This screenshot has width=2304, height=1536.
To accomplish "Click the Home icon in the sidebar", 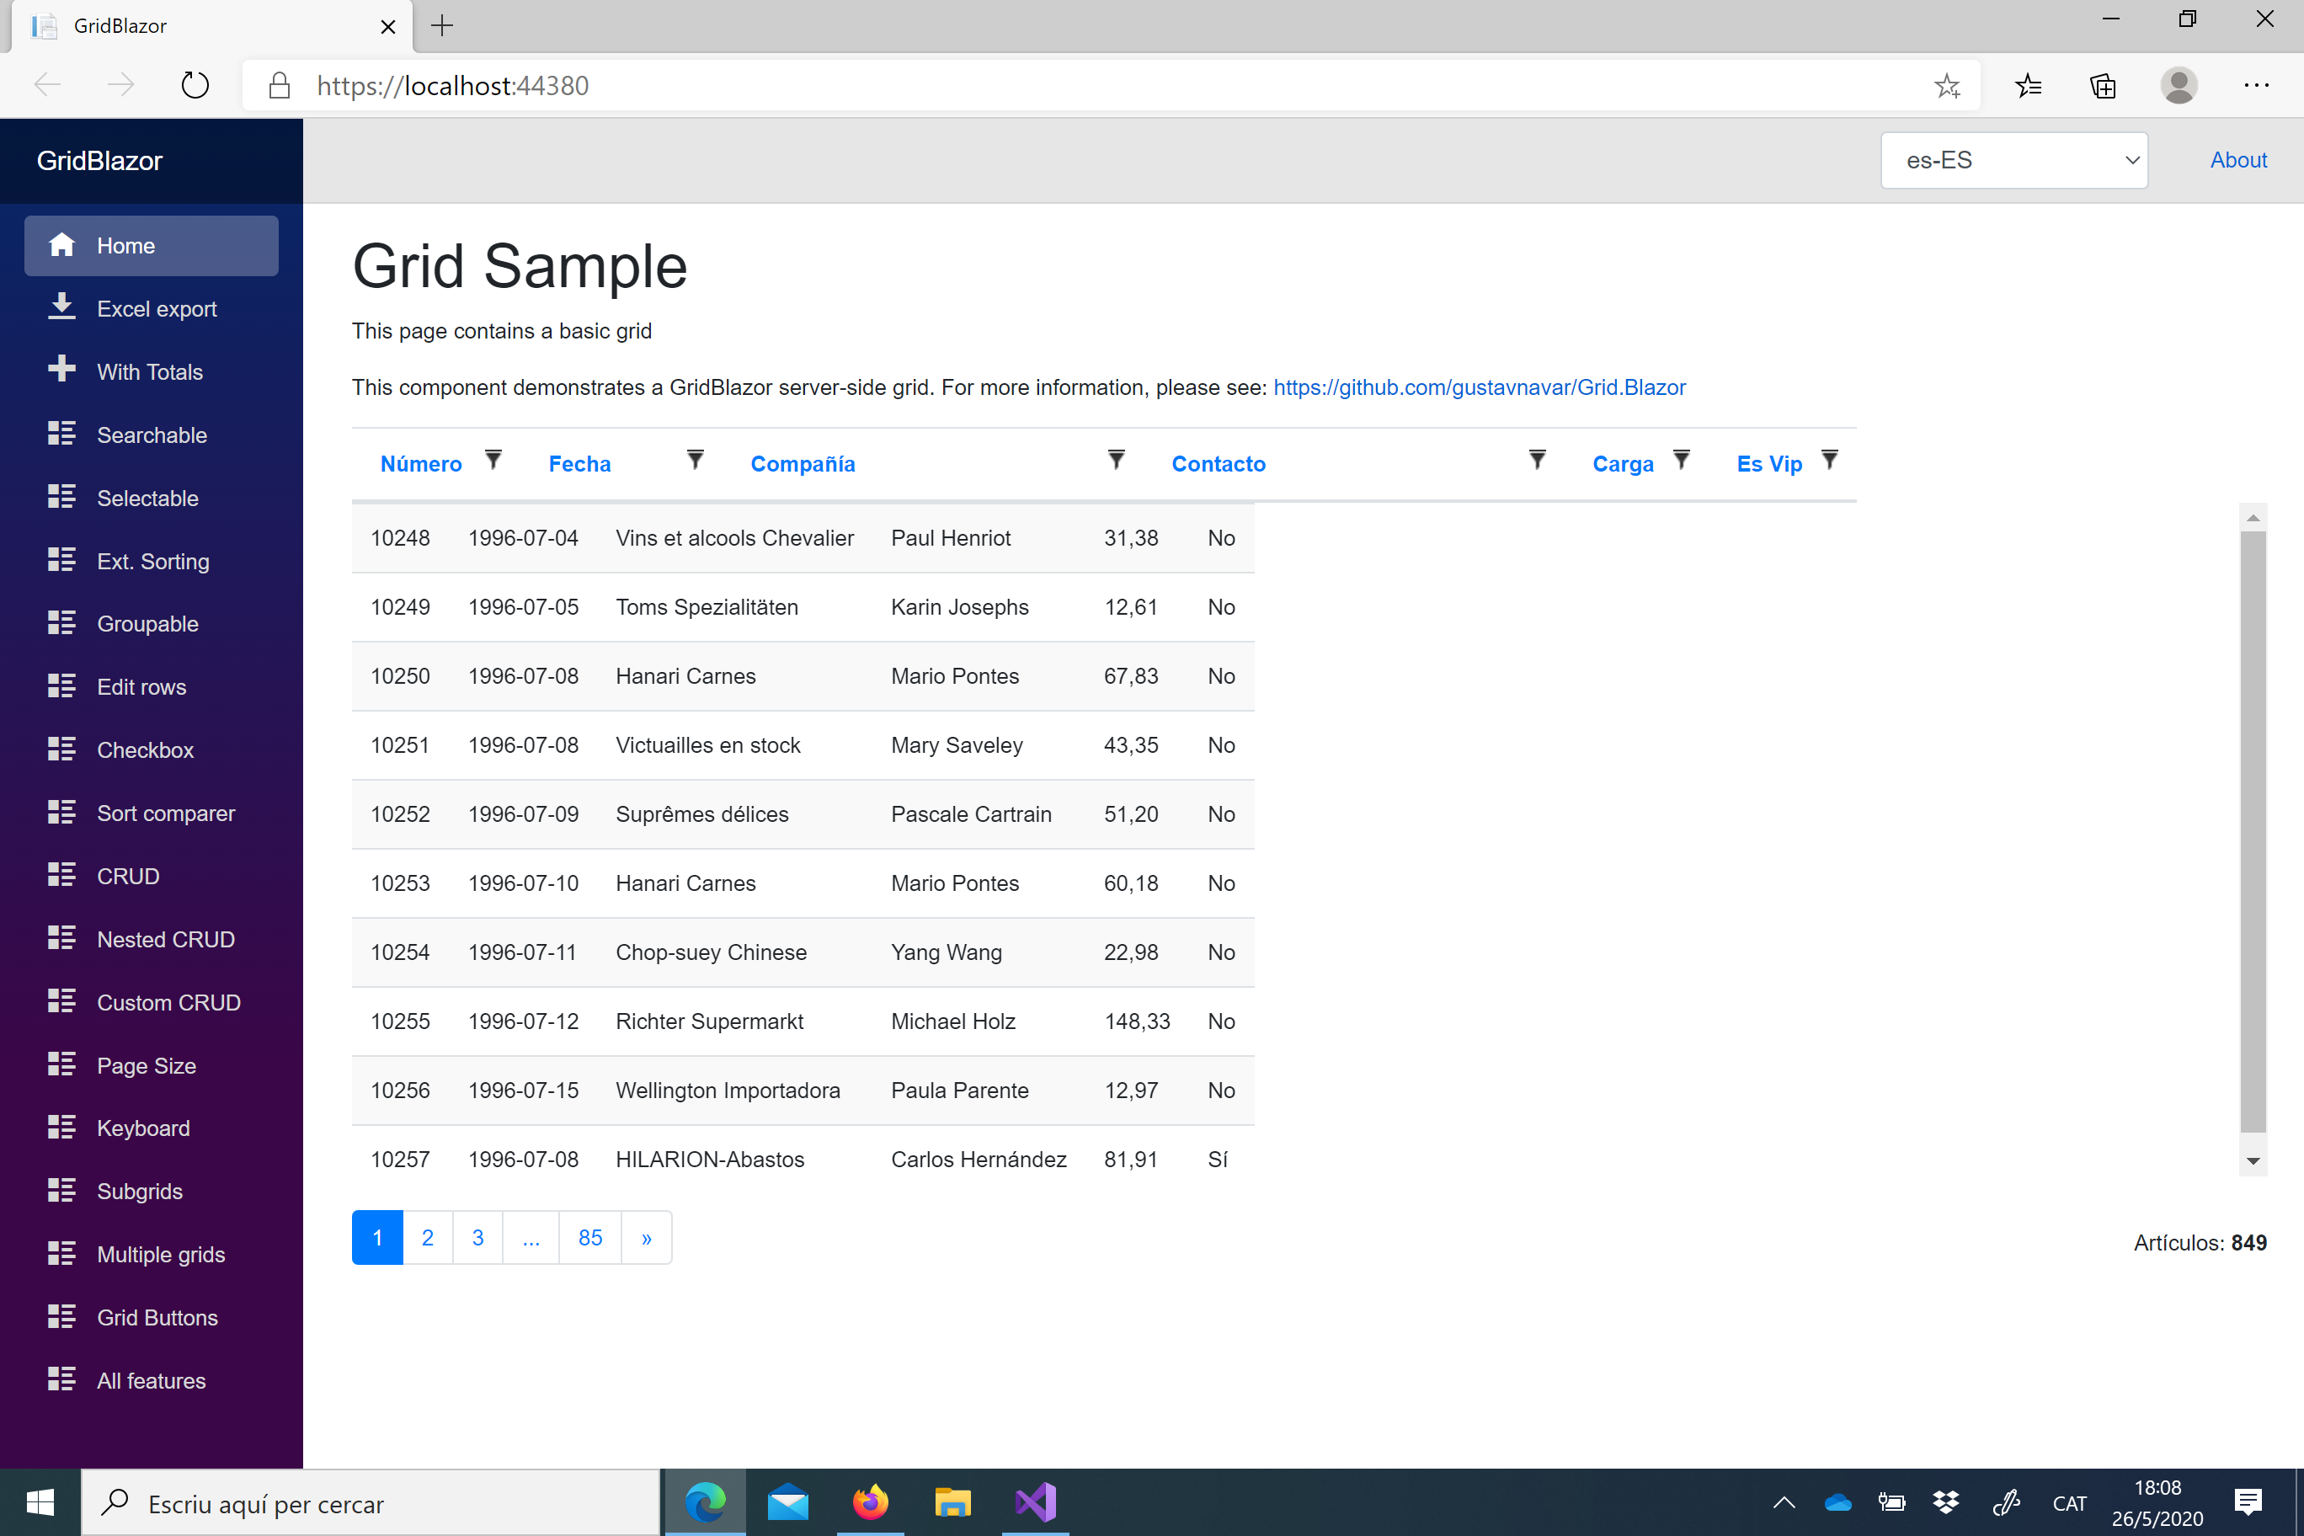I will (x=62, y=245).
